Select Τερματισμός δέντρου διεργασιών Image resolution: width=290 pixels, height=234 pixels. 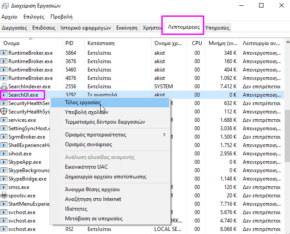[x=110, y=122]
